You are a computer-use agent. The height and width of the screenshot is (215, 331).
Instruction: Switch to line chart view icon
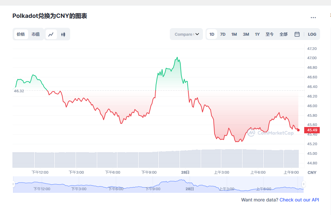point(51,34)
